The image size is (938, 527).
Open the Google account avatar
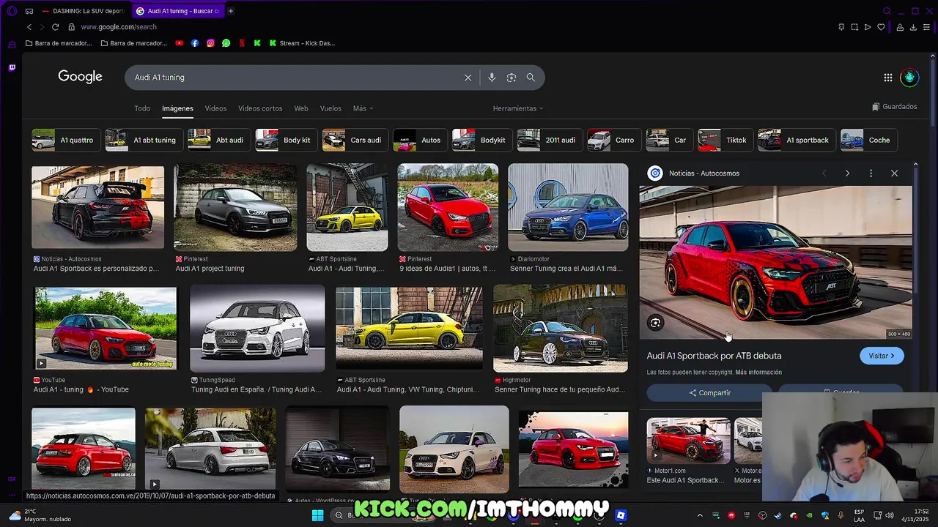[909, 78]
